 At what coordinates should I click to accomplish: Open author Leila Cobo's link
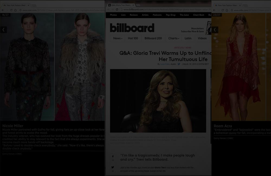(x=165, y=64)
